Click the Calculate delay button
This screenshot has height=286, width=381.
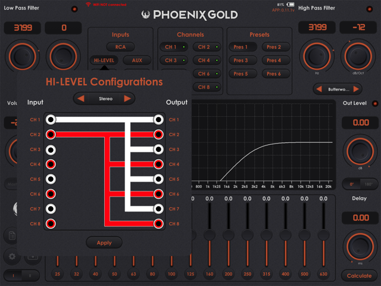359,275
